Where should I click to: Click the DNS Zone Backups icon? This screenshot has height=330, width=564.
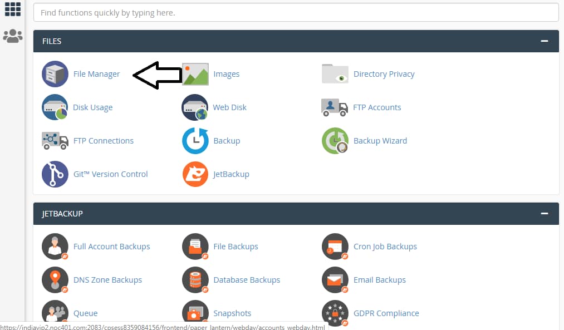[55, 280]
